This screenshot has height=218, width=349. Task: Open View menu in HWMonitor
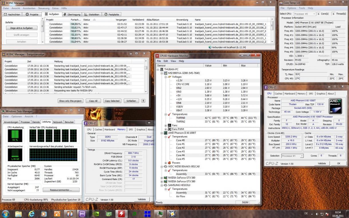173,61
